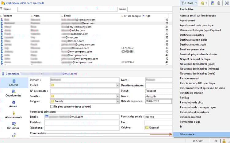The width and height of the screenshot is (230, 143).
Task: Open the Coordonnées tab
Action: click(x=13, y=93)
